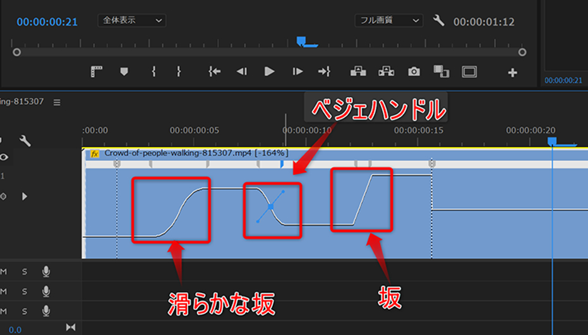Open the timeline display settings wrench
The width and height of the screenshot is (588, 335).
pos(25,141)
